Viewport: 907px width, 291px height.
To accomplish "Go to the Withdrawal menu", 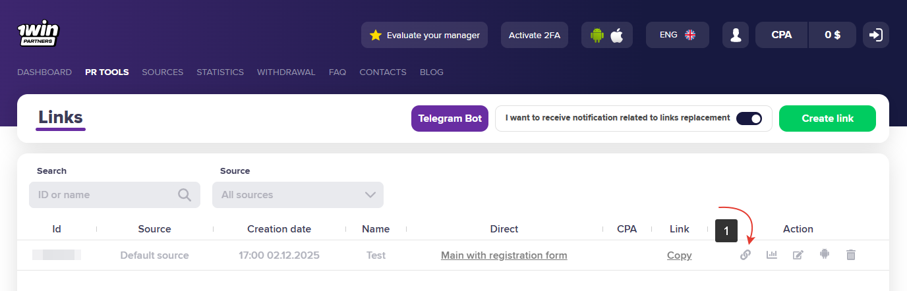I will tap(286, 72).
